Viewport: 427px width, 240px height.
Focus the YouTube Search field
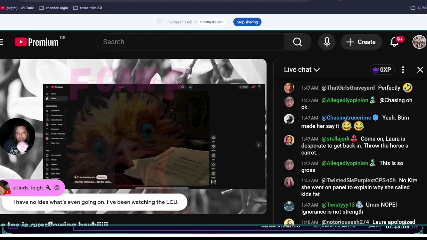point(190,42)
